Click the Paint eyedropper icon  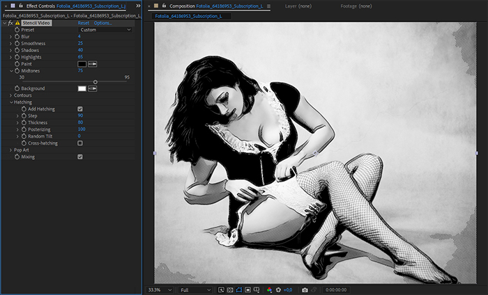point(92,64)
